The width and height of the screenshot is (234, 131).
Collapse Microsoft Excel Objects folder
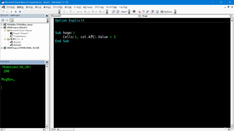coord(5,31)
